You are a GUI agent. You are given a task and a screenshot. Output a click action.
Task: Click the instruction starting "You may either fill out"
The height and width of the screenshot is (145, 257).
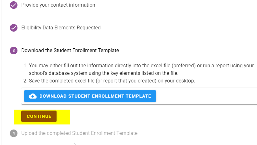pos(140,66)
